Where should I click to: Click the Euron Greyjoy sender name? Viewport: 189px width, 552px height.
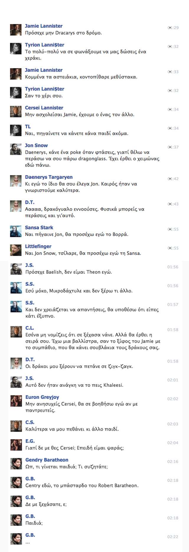coord(42,397)
